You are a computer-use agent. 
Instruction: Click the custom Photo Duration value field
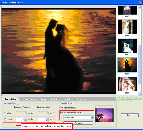point(42,120)
